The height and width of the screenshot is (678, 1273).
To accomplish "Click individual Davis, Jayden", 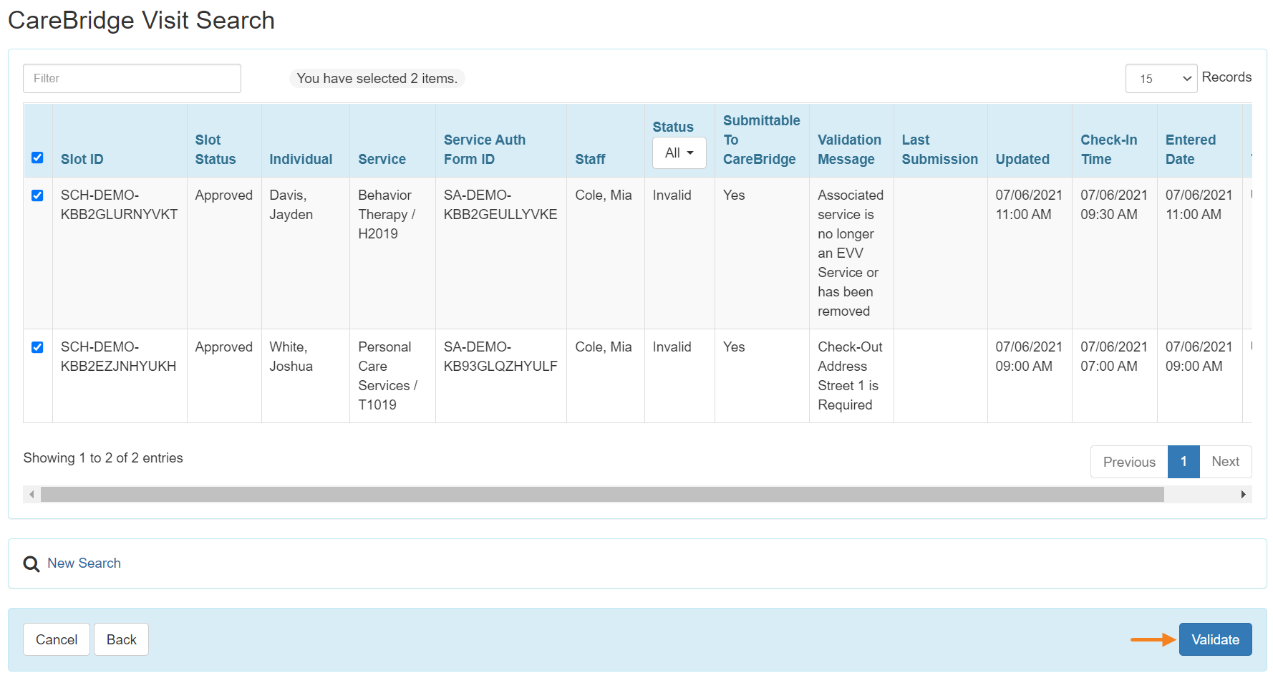I will coord(291,205).
